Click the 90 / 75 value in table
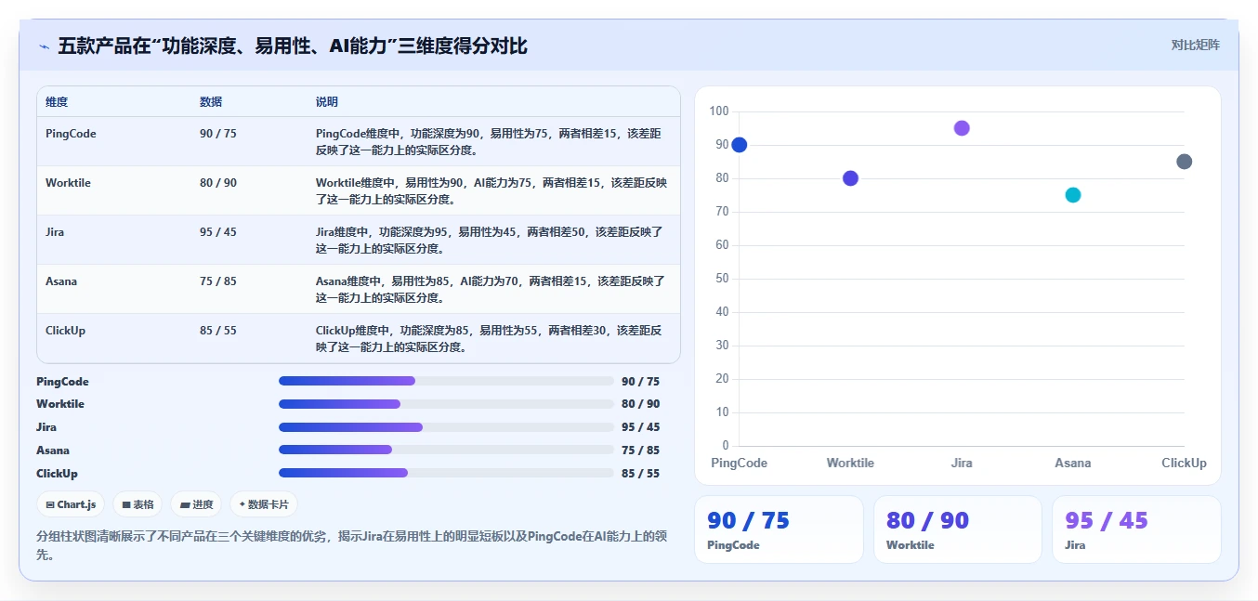Image resolution: width=1258 pixels, height=601 pixels. pos(218,134)
